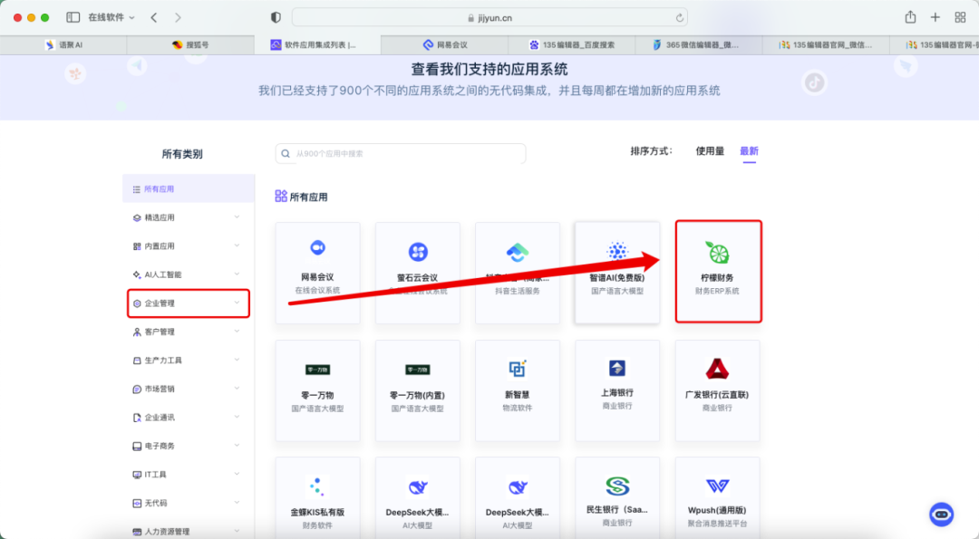The width and height of the screenshot is (979, 539).
Task: Switch to the 语聚 AI tab
Action: coord(63,45)
